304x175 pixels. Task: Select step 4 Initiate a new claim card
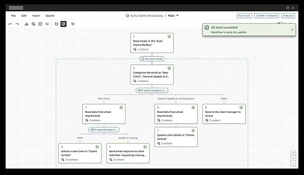point(80,153)
